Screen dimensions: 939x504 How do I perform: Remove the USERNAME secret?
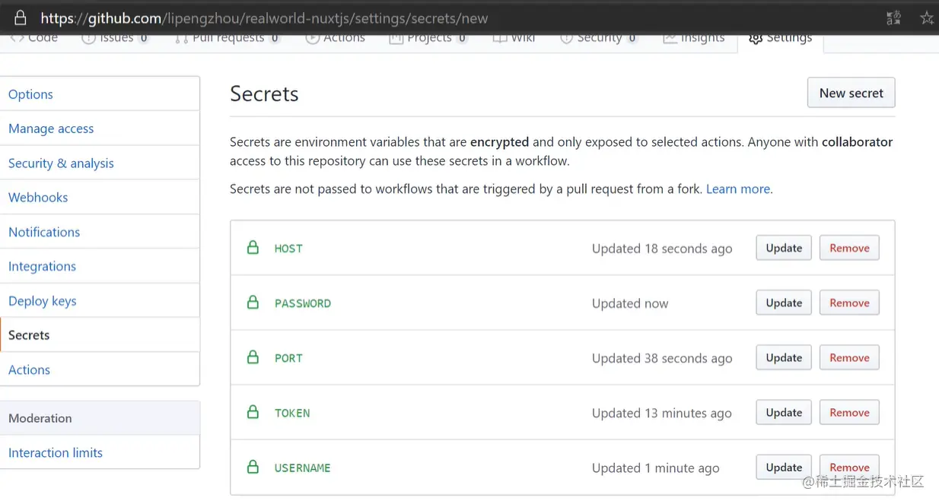click(849, 467)
